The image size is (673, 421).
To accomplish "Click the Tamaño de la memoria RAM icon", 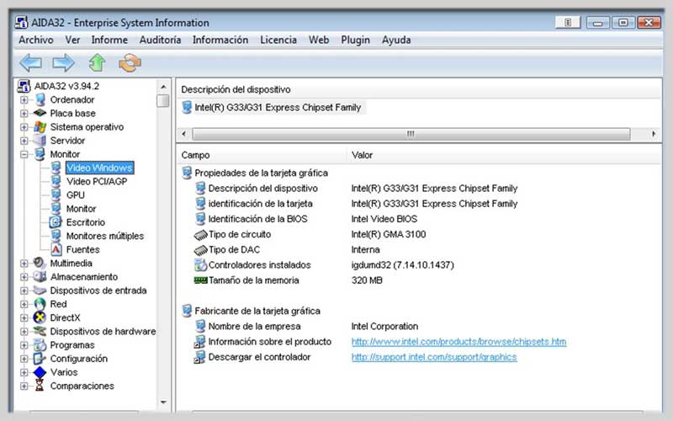I will pyautogui.click(x=200, y=280).
